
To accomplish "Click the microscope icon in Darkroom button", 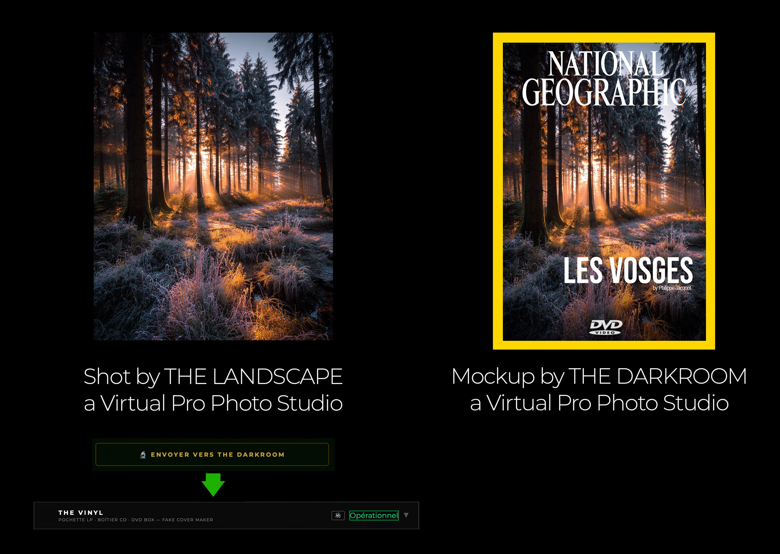I will click(143, 454).
